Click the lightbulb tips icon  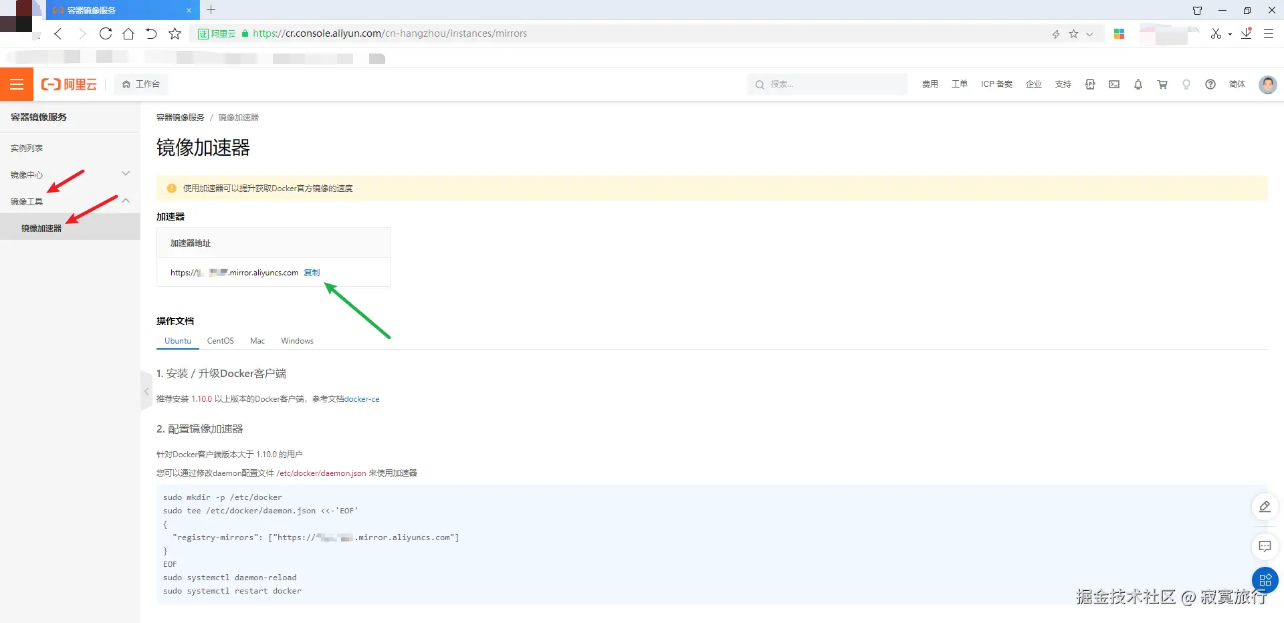click(x=1186, y=84)
